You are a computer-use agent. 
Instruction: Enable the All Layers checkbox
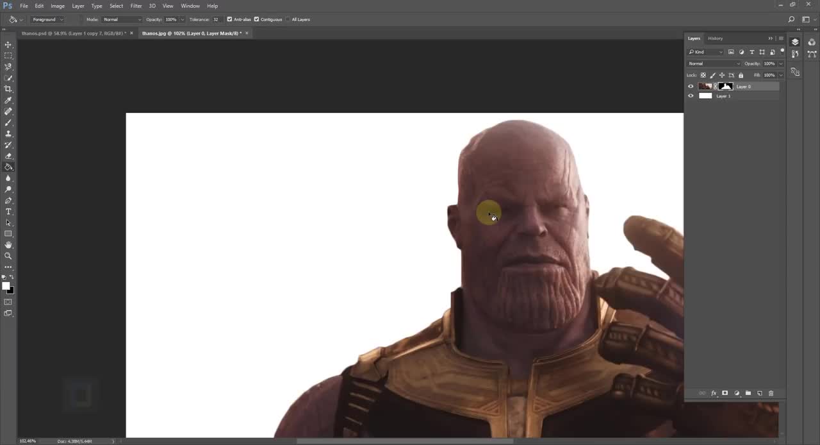coord(288,19)
